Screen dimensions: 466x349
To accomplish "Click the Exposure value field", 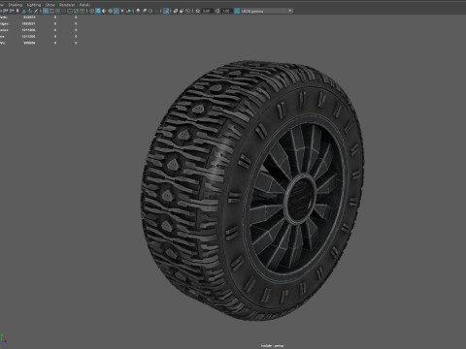I will pyautogui.click(x=207, y=11).
